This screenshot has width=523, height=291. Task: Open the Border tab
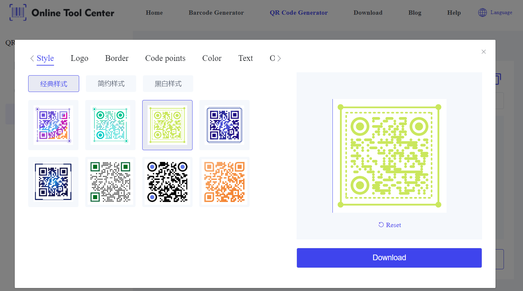(117, 58)
